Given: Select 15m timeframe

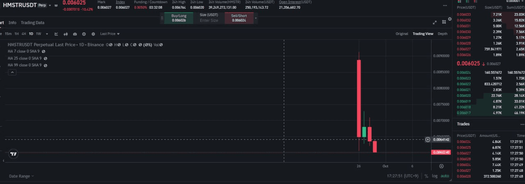Looking at the screenshot, I should click(x=8, y=34).
